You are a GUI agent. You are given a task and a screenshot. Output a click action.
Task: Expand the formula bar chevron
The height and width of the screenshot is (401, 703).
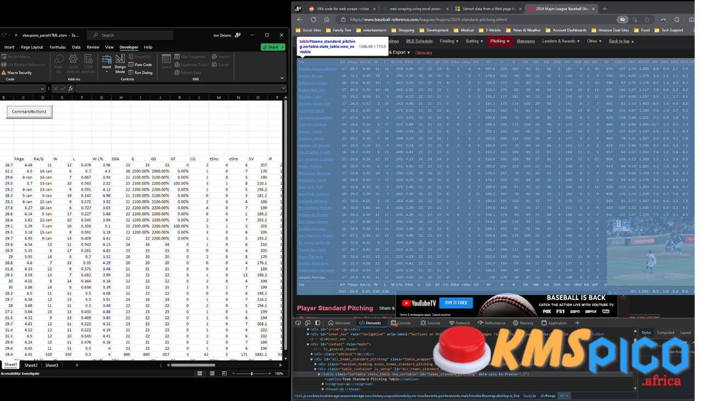click(x=283, y=88)
